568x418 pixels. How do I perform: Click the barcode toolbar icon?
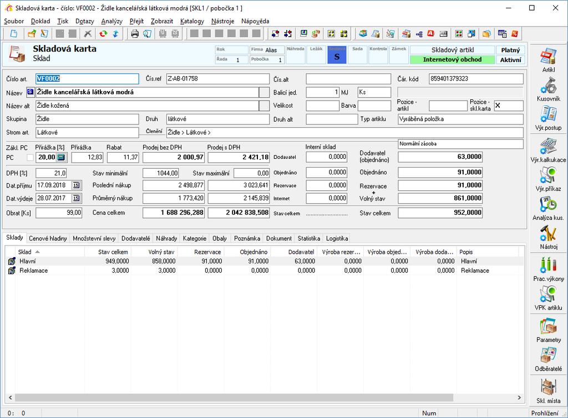[443, 34]
